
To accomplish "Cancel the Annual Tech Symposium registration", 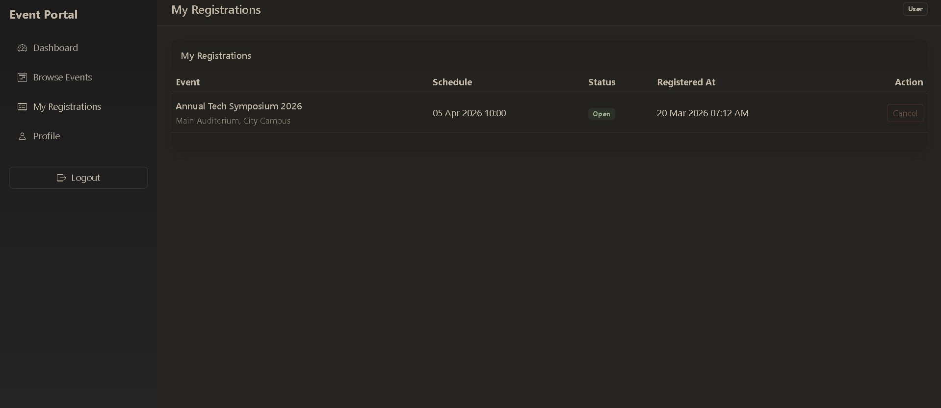I will pos(905,113).
